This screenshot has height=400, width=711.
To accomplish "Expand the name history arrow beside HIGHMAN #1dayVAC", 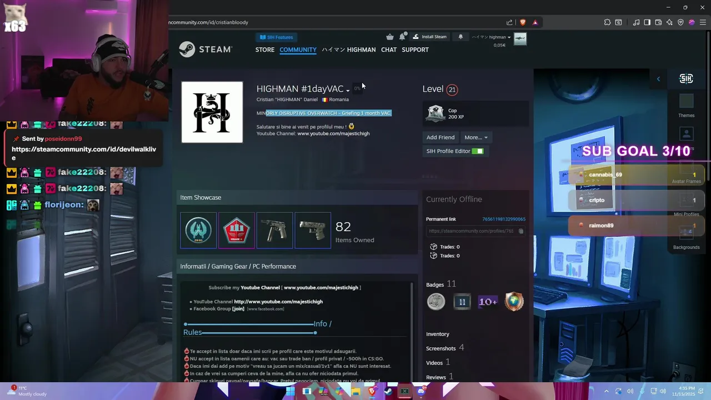I will coord(348,90).
